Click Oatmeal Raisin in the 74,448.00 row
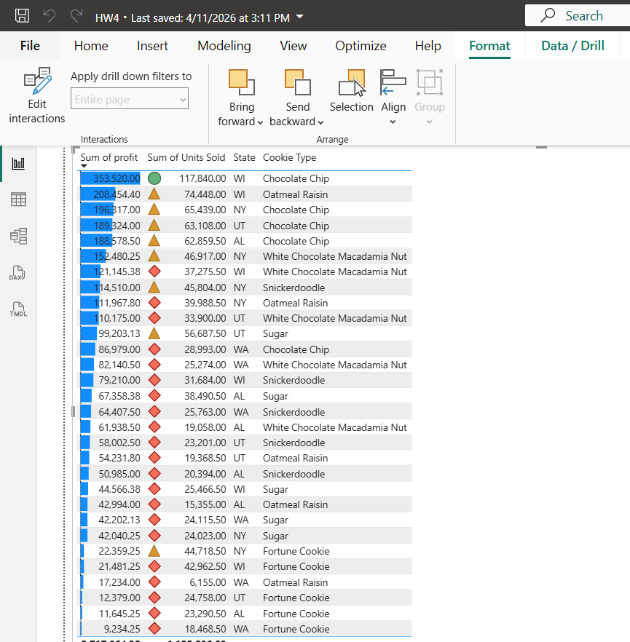Viewport: 630px width, 642px height. coord(296,194)
